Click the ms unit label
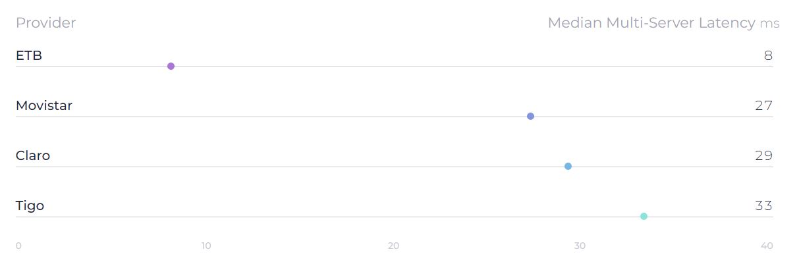The width and height of the screenshot is (799, 266). pos(769,24)
